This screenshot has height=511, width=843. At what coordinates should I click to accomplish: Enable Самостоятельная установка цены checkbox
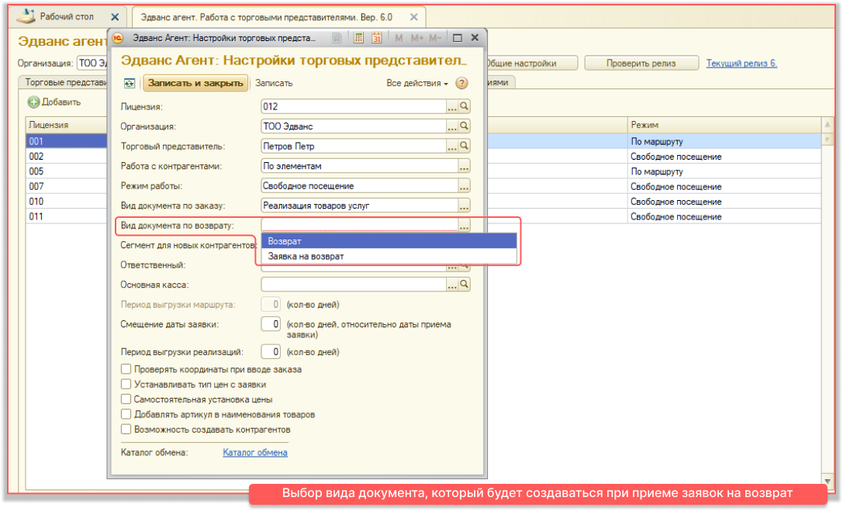(126, 399)
